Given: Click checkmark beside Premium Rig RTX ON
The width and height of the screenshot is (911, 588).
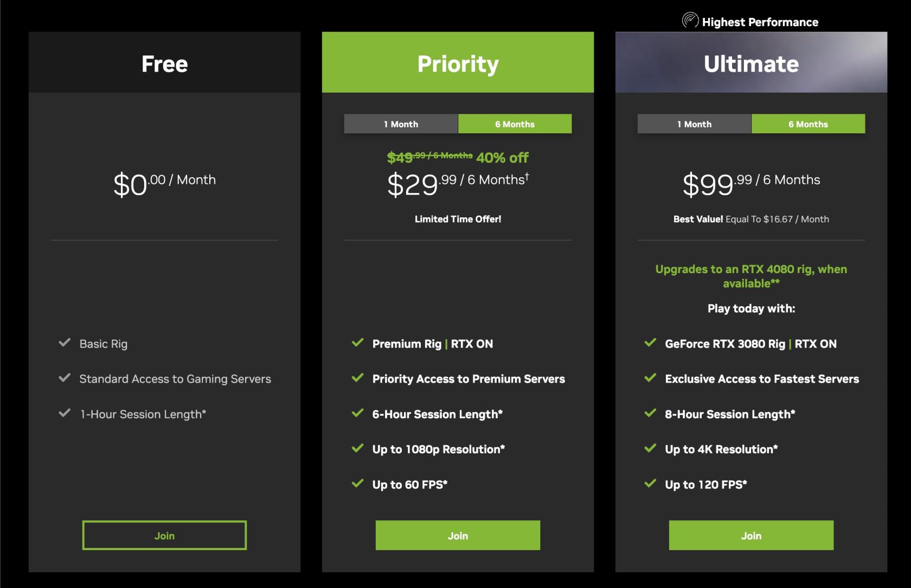Looking at the screenshot, I should pos(357,343).
